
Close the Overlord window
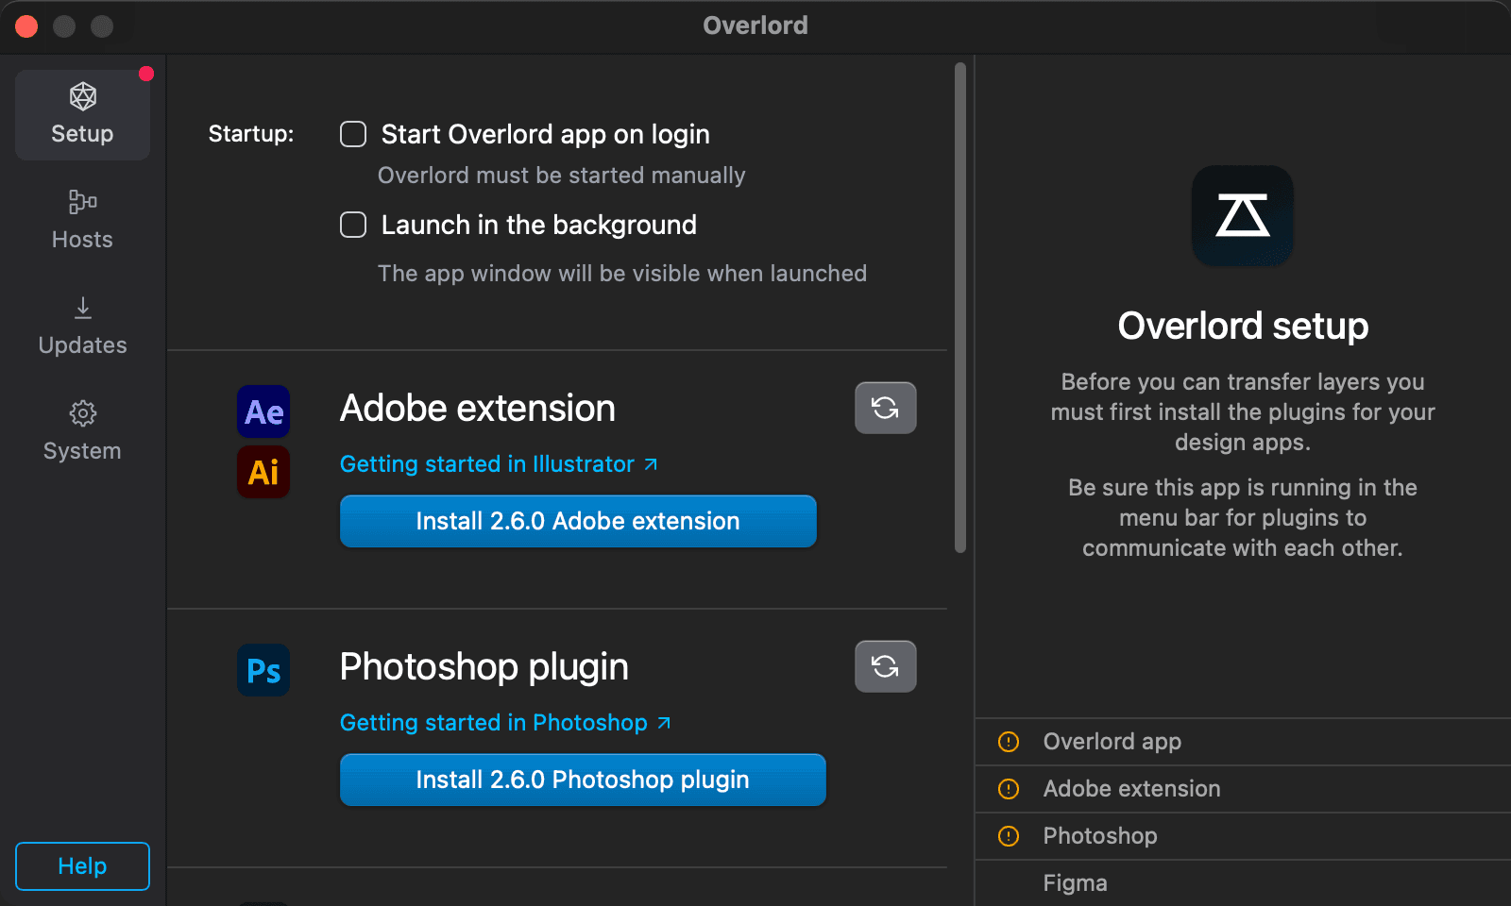[x=26, y=26]
